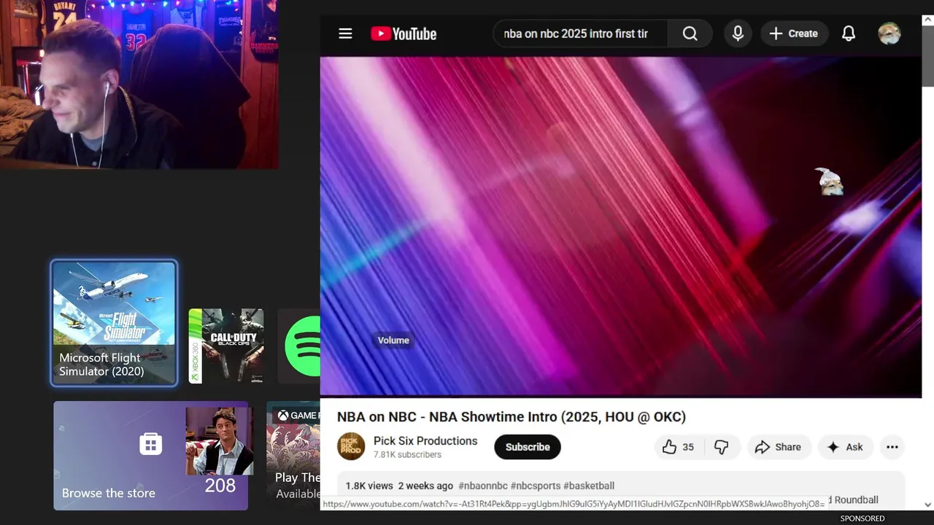
Task: Focus the YouTube search box
Action: pos(580,34)
